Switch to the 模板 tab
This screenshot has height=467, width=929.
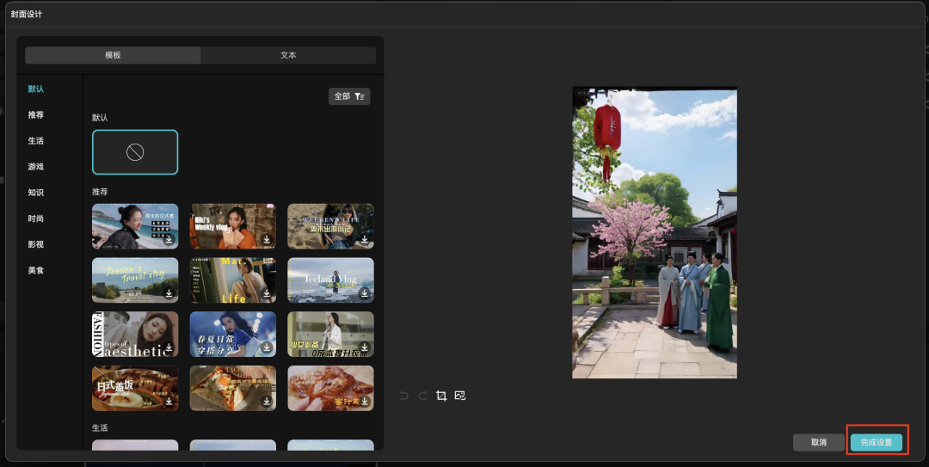[x=113, y=55]
